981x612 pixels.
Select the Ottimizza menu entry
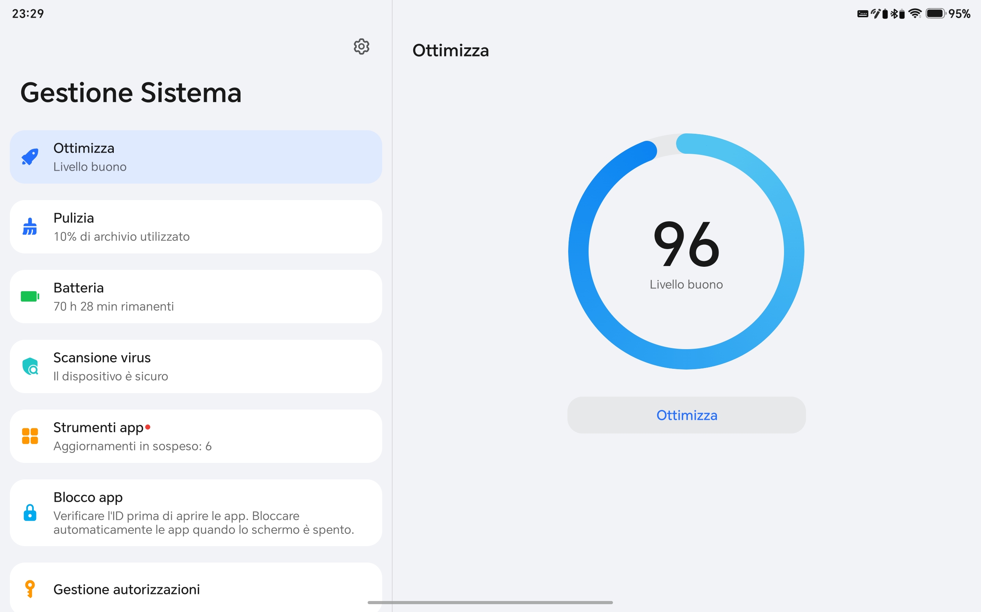click(x=196, y=157)
